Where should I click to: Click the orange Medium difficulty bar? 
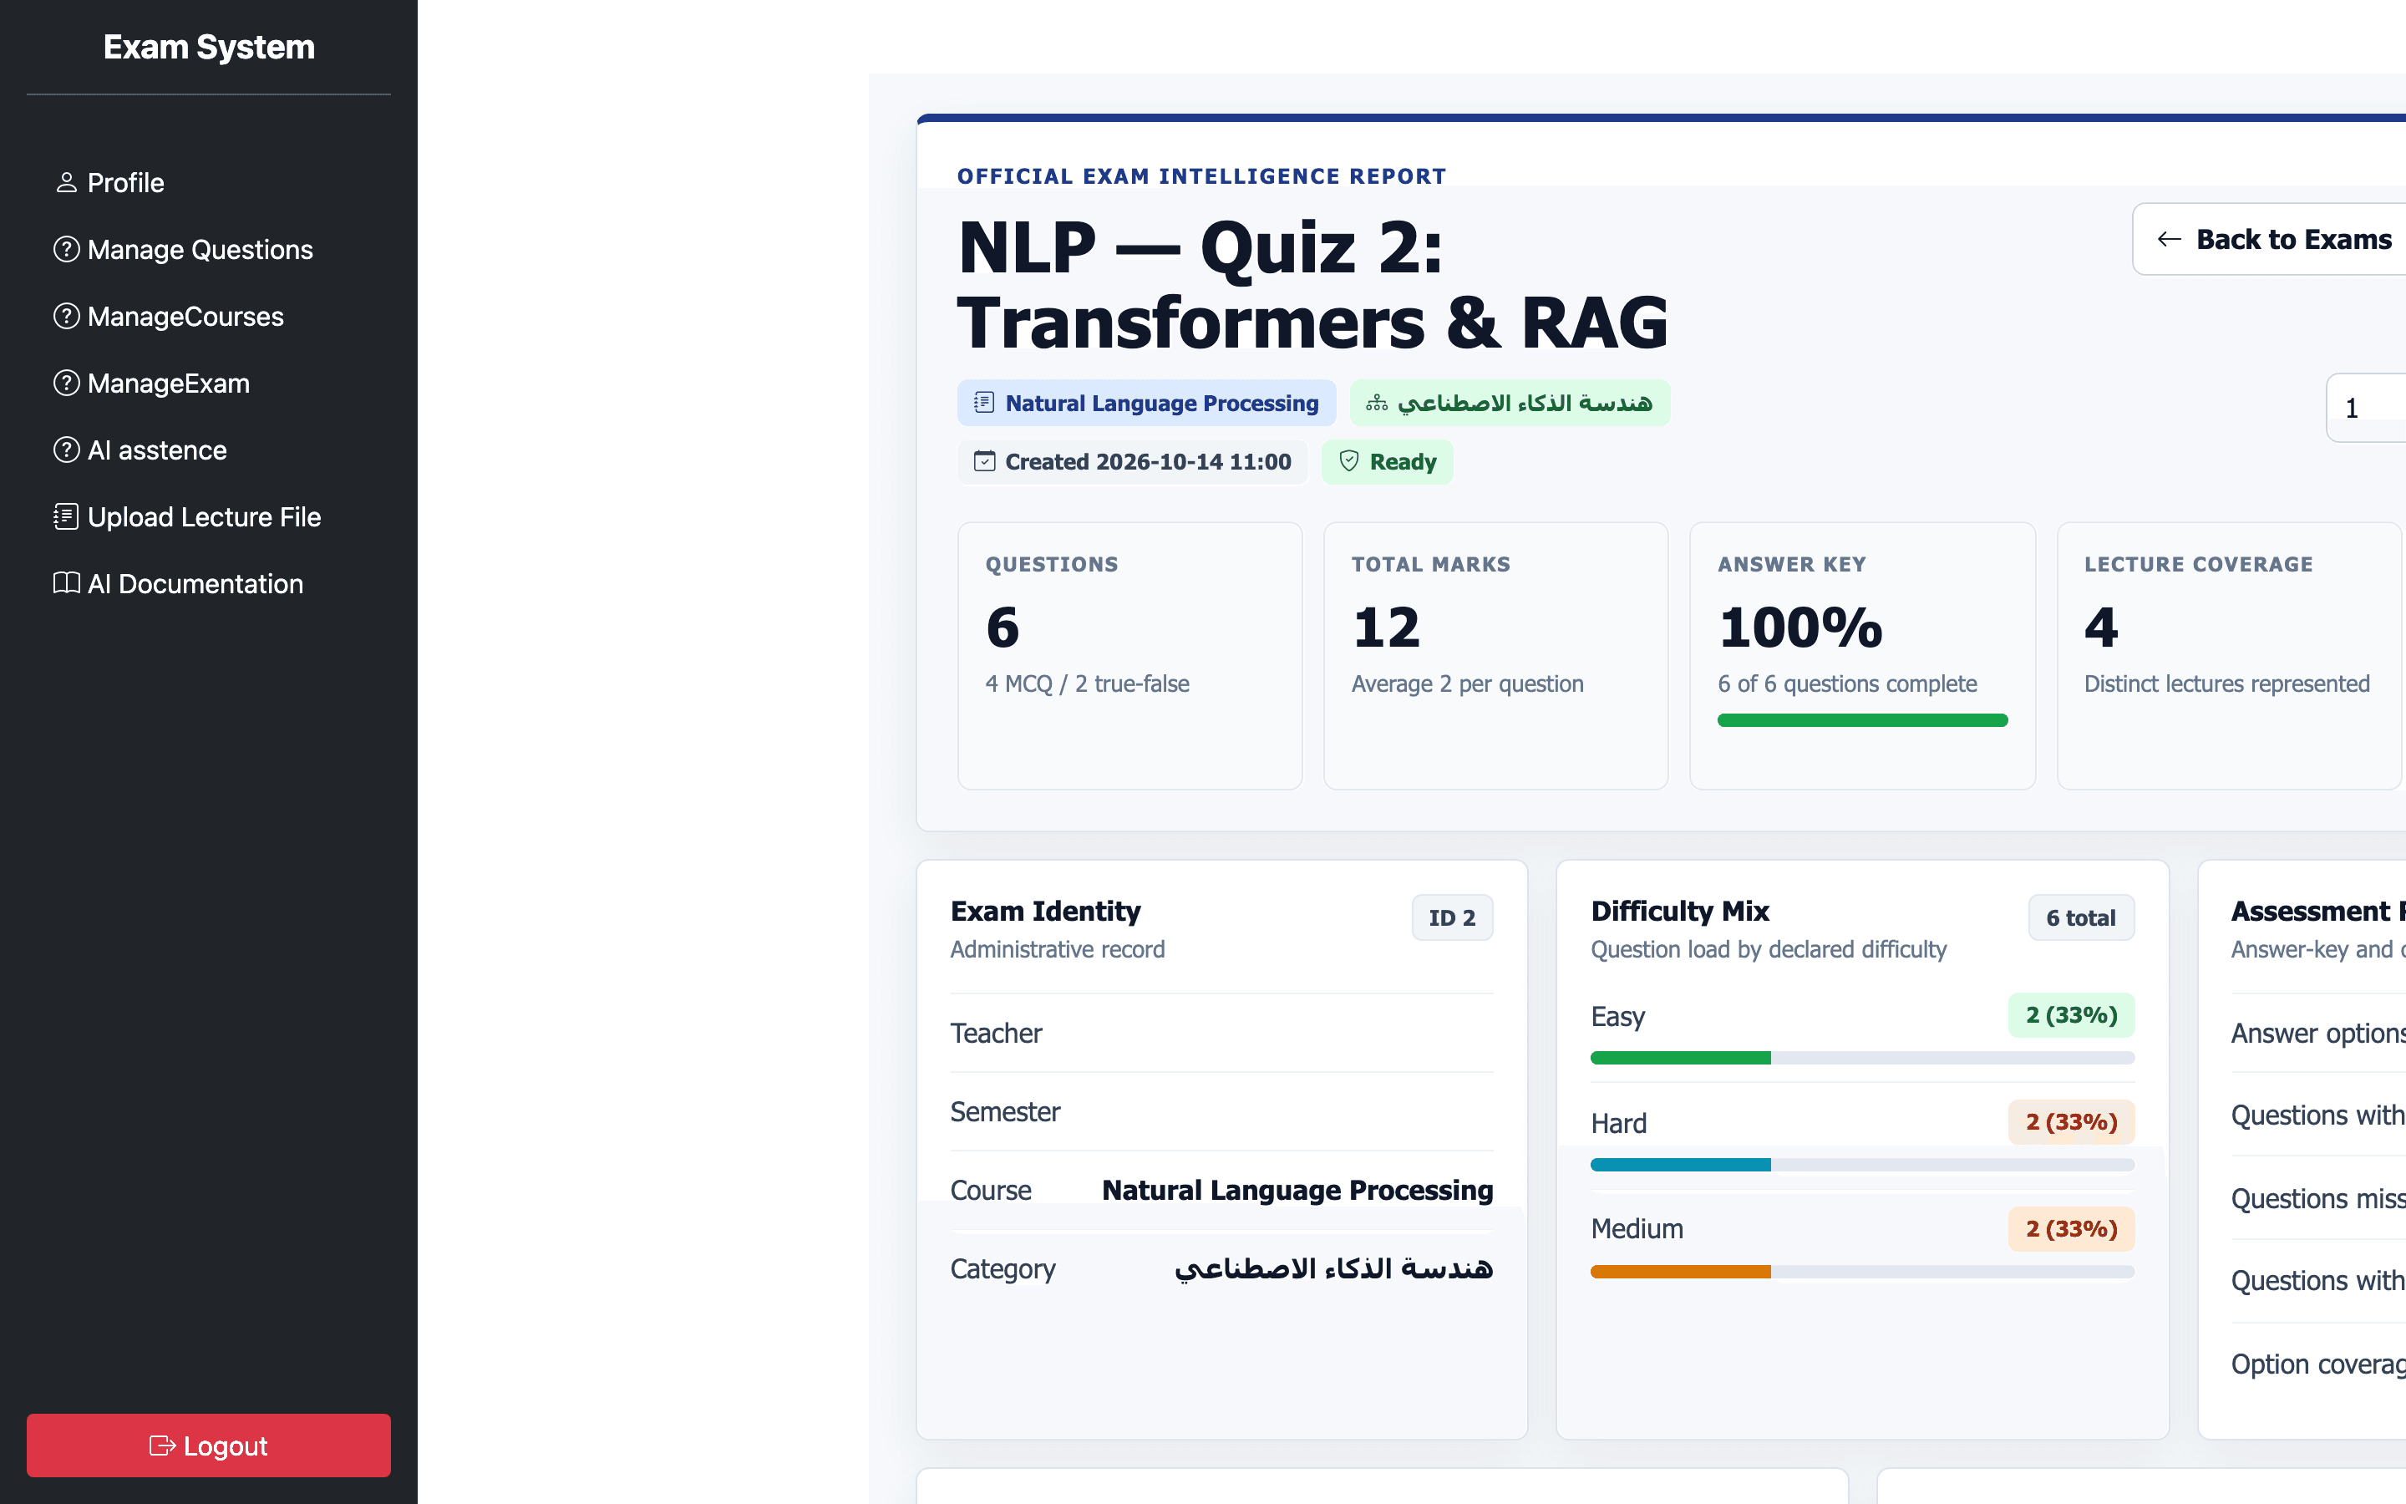pos(1680,1271)
